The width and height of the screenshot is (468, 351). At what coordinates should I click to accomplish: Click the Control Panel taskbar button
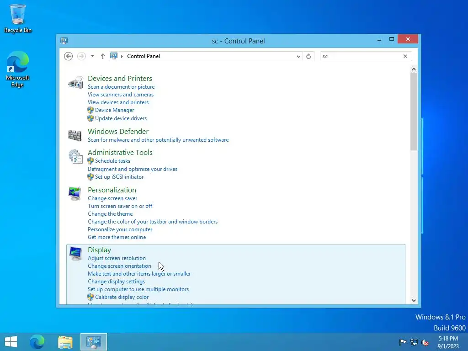coord(94,342)
